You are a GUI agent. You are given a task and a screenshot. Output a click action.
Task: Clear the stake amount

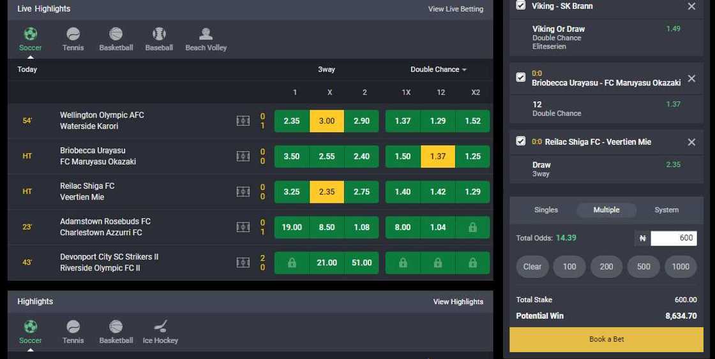click(532, 267)
